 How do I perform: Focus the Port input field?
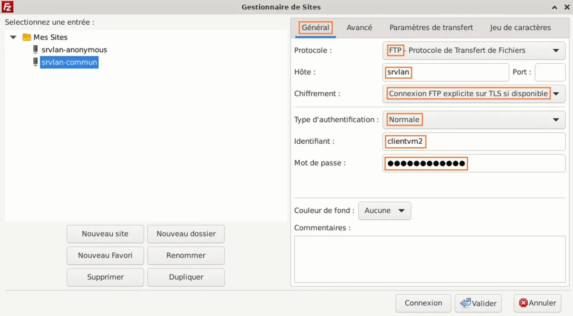[x=550, y=72]
